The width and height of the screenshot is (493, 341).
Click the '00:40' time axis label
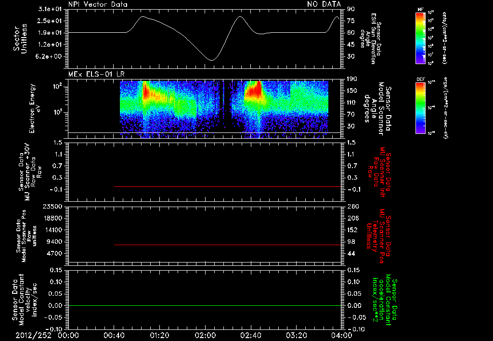pyautogui.click(x=114, y=335)
